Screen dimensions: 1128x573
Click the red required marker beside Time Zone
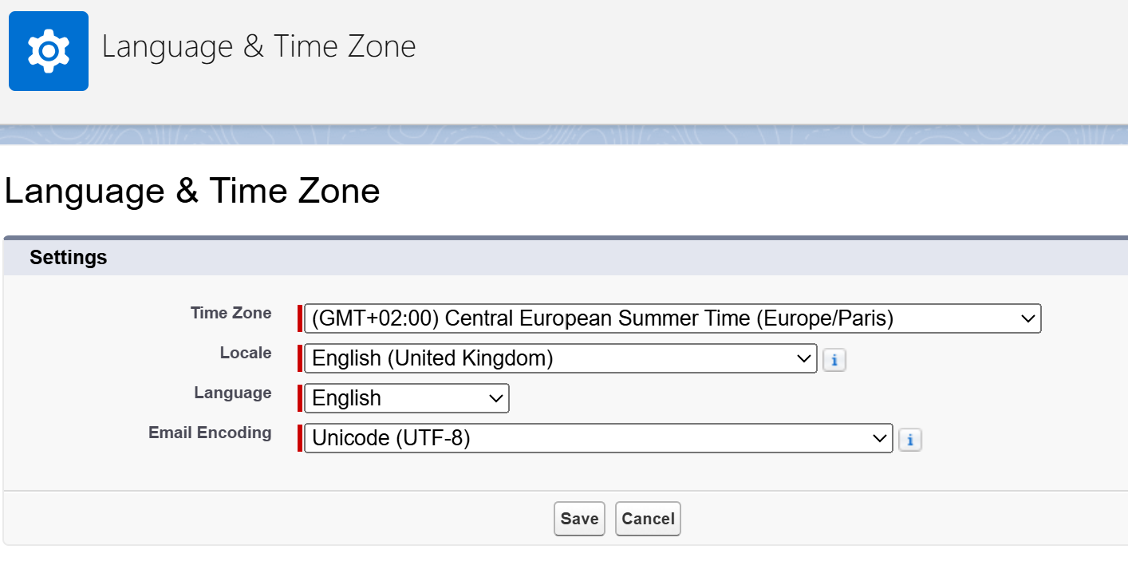point(300,318)
